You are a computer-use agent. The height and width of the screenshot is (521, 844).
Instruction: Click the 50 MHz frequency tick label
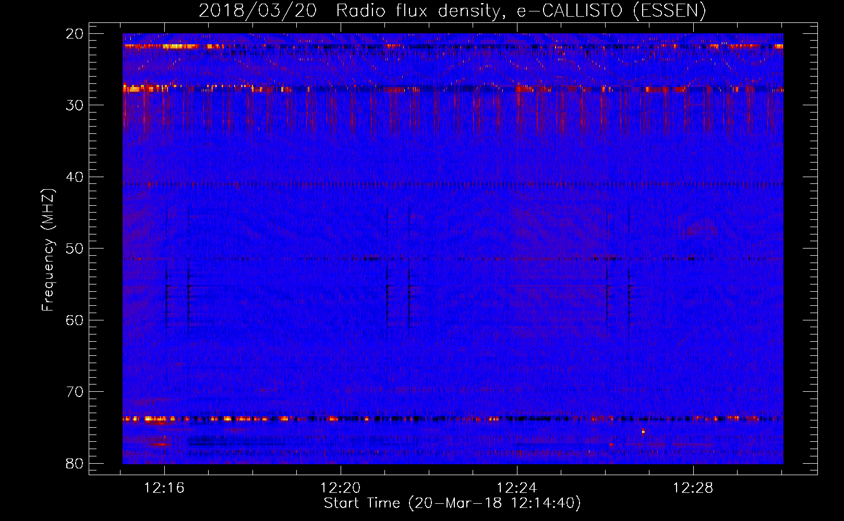[x=75, y=249]
